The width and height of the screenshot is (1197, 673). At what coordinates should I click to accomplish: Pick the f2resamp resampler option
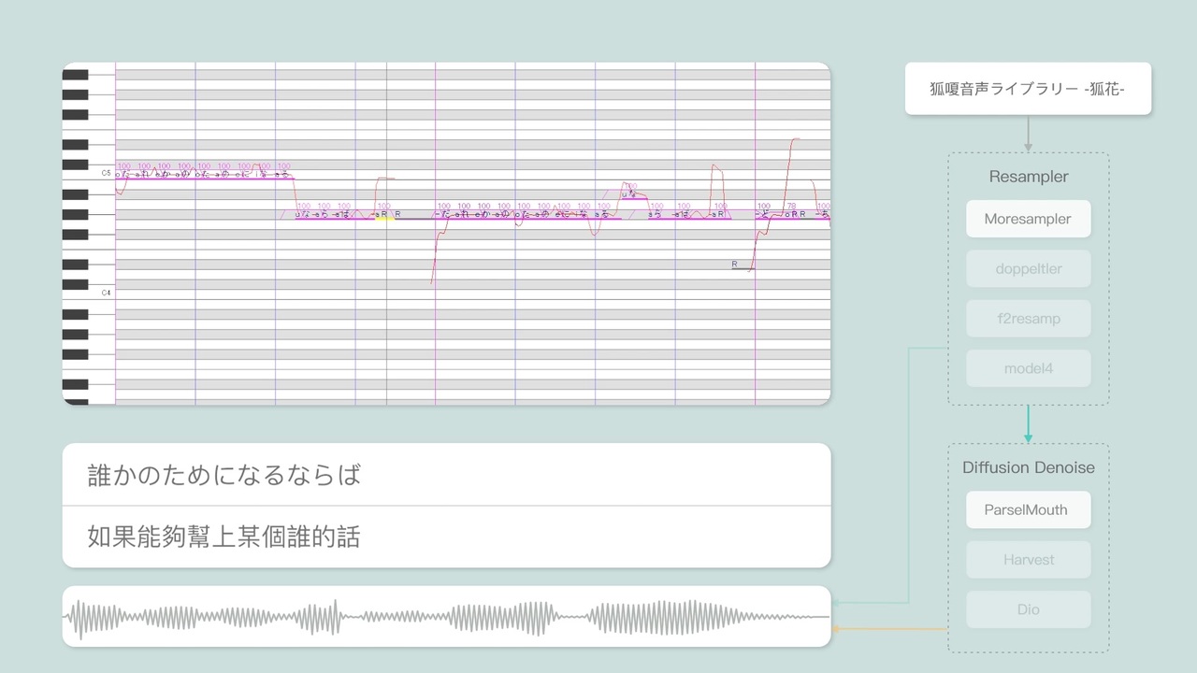pos(1028,319)
